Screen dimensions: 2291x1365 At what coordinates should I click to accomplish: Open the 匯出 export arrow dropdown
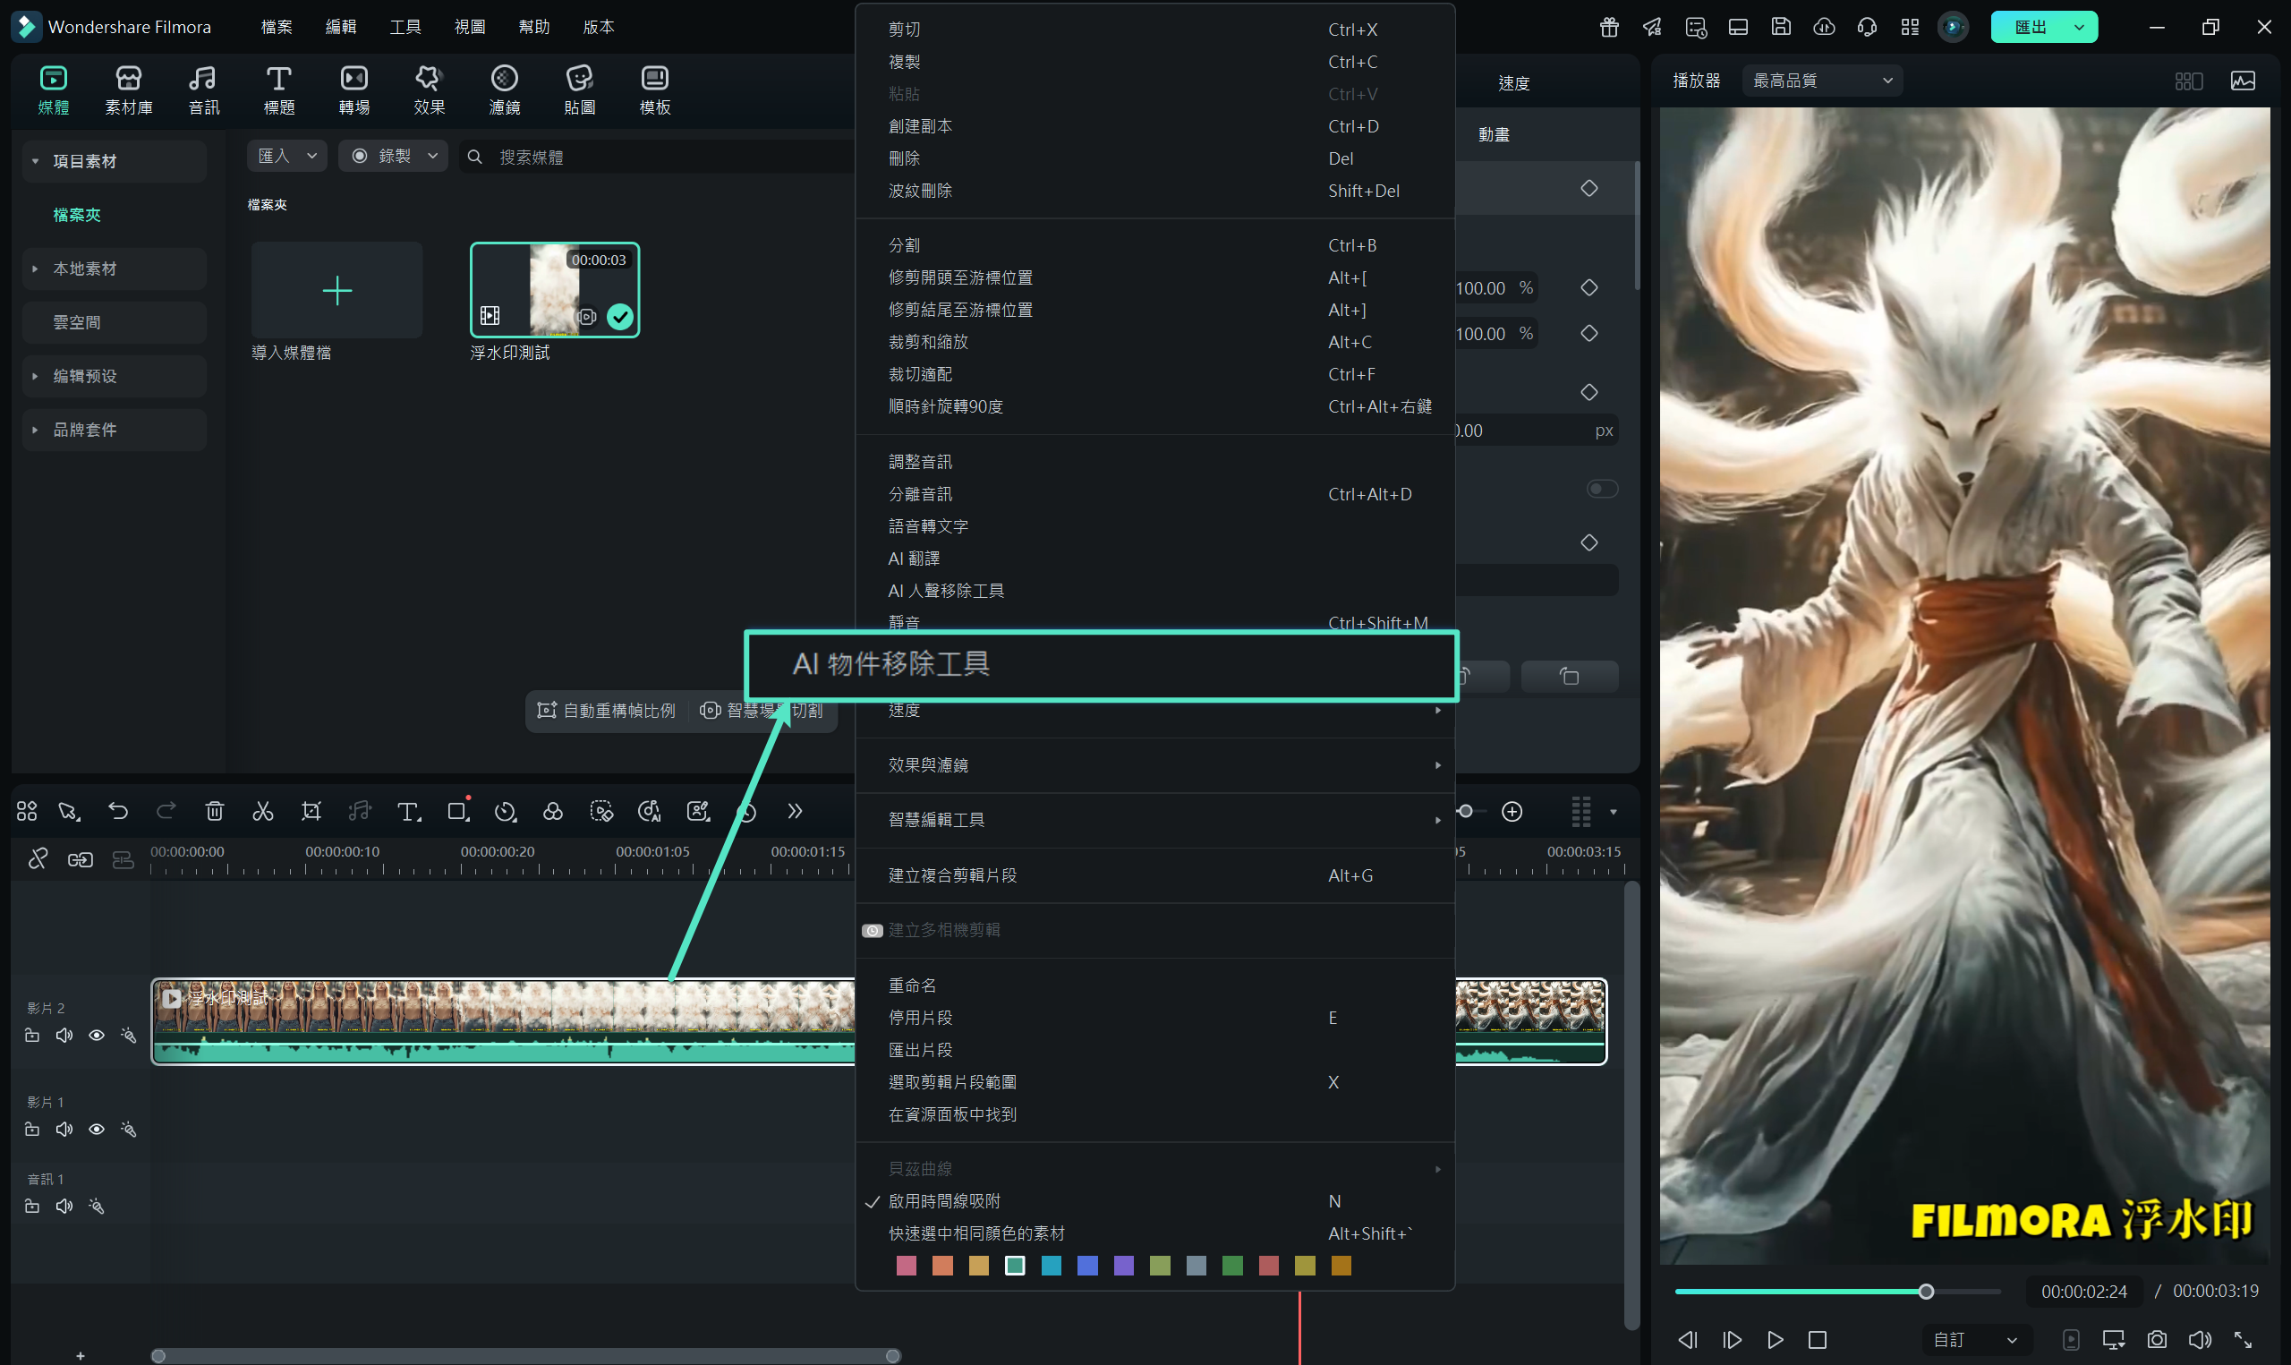pos(2080,27)
